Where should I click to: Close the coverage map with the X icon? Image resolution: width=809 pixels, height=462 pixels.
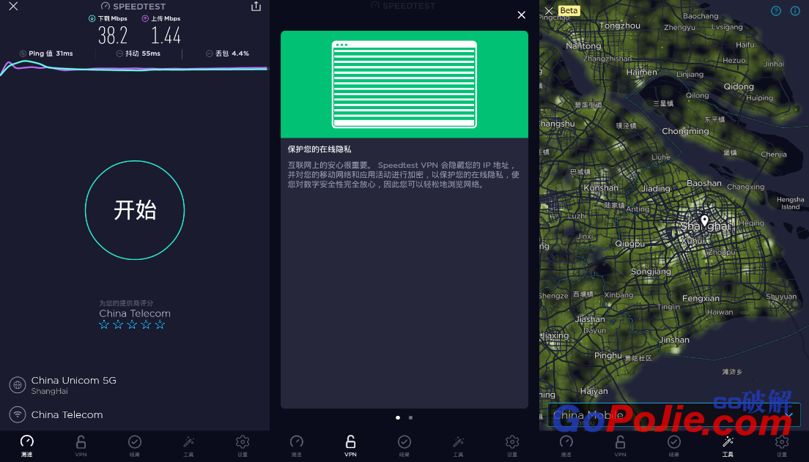549,11
